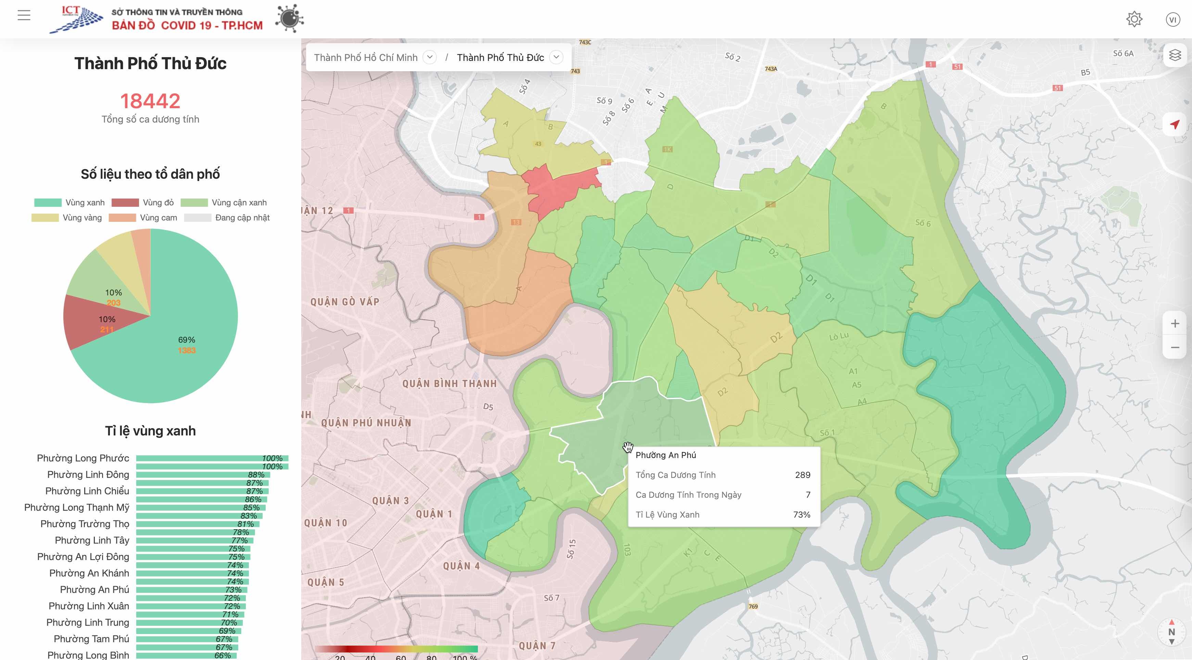Zoom out on the map
The width and height of the screenshot is (1192, 660).
[x=1175, y=347]
